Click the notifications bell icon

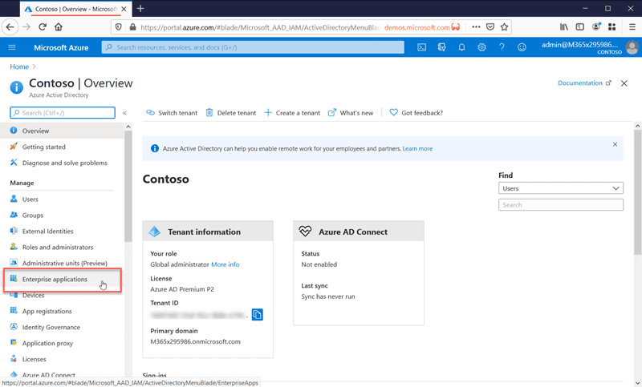click(461, 48)
